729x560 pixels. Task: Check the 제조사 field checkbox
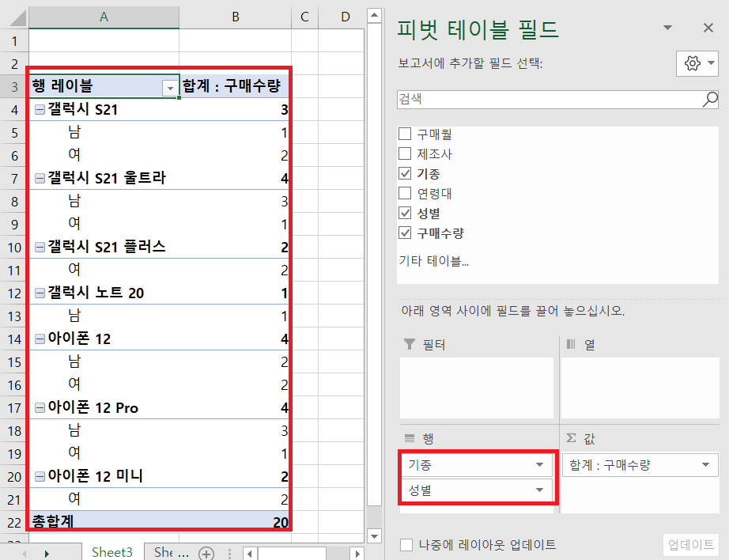click(x=405, y=153)
